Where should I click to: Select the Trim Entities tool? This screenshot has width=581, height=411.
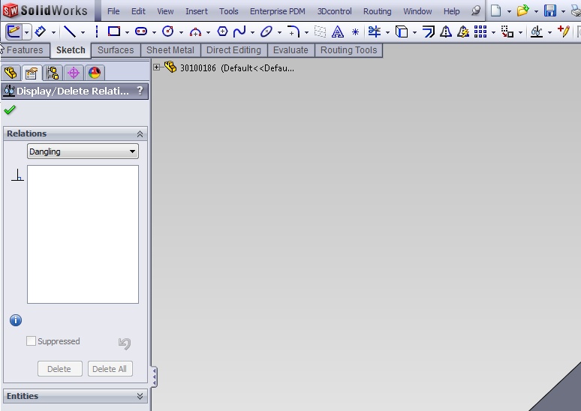375,31
